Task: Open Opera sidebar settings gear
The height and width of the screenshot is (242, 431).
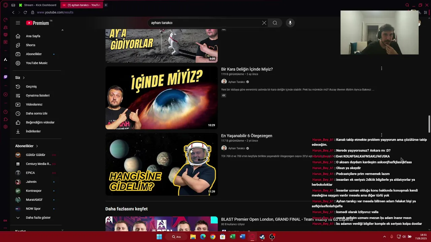Action: tap(5, 127)
